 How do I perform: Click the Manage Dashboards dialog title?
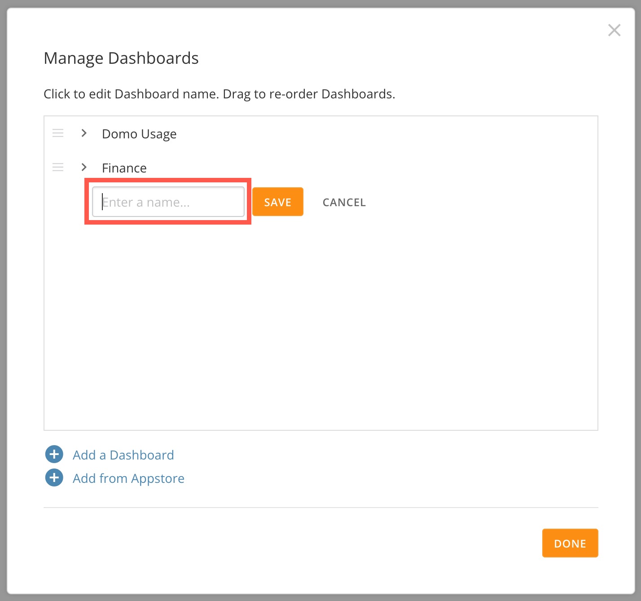pyautogui.click(x=121, y=57)
